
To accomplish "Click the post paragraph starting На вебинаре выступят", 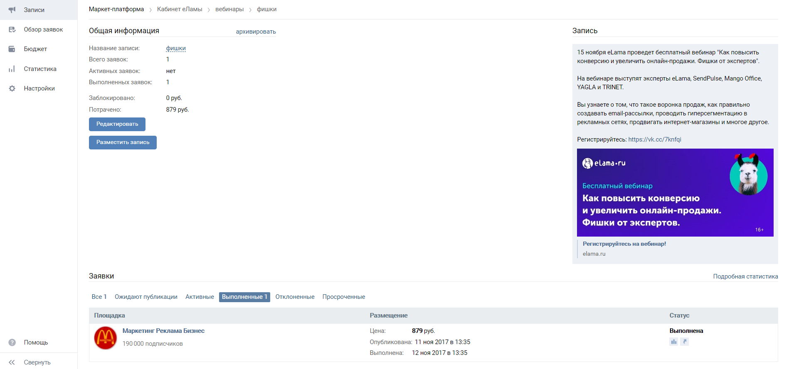I will [x=670, y=83].
